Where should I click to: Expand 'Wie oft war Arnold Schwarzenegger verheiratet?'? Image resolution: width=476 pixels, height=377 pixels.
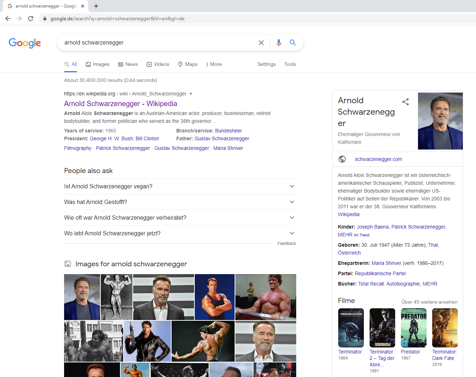[180, 218]
